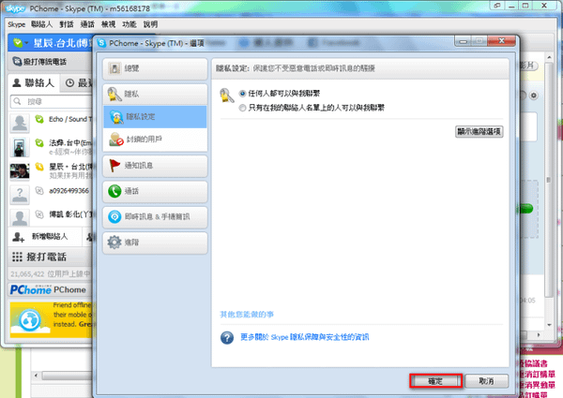Click the 取消 cancel button
This screenshot has height=398, width=563.
point(486,381)
